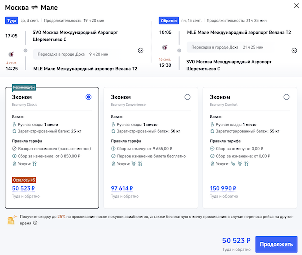Click the 97 614 ₽ price link

[122, 189]
